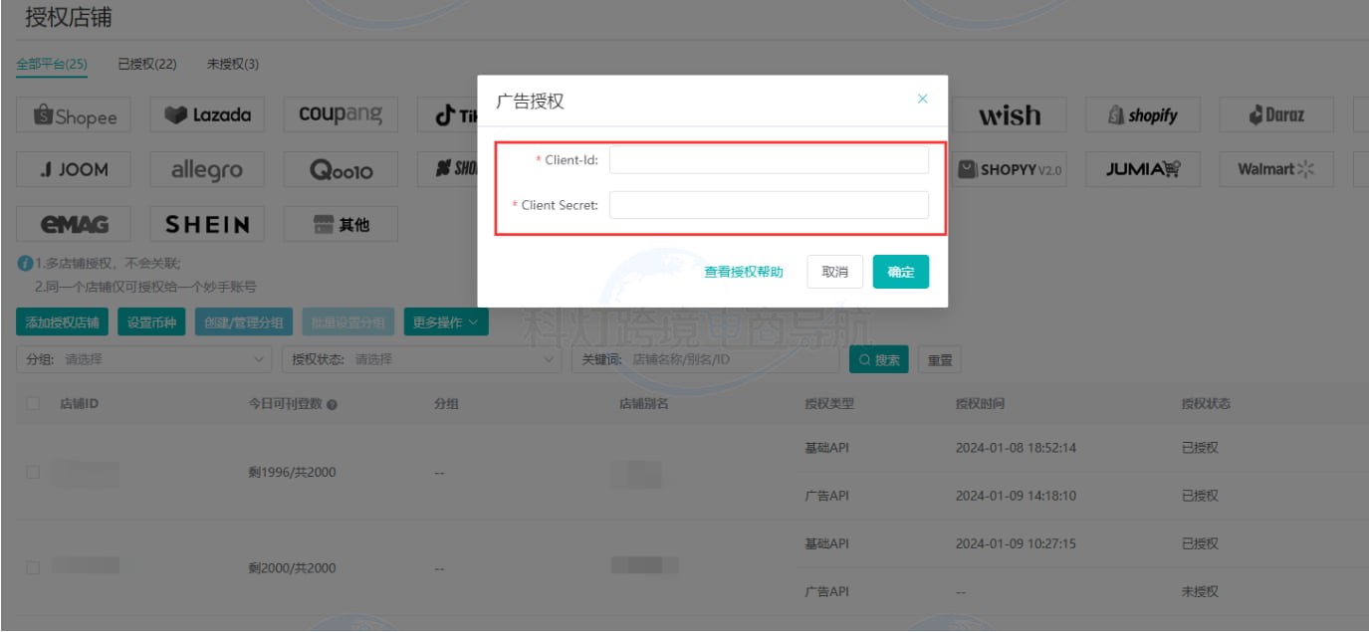Image resolution: width=1369 pixels, height=632 pixels.
Task: Check the first store row checkbox
Action: point(34,472)
